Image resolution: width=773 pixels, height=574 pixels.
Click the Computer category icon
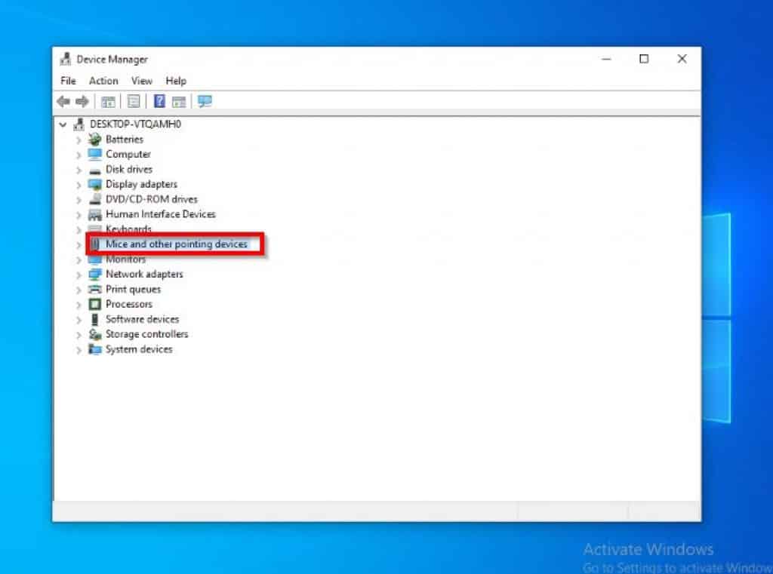click(x=94, y=154)
